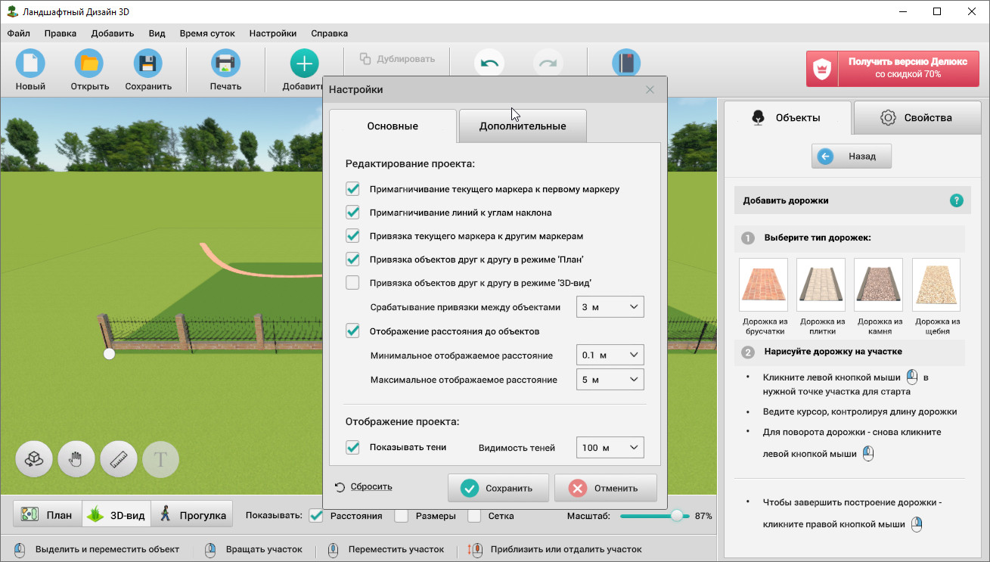
Task: Select the hand pan tool
Action: [76, 459]
